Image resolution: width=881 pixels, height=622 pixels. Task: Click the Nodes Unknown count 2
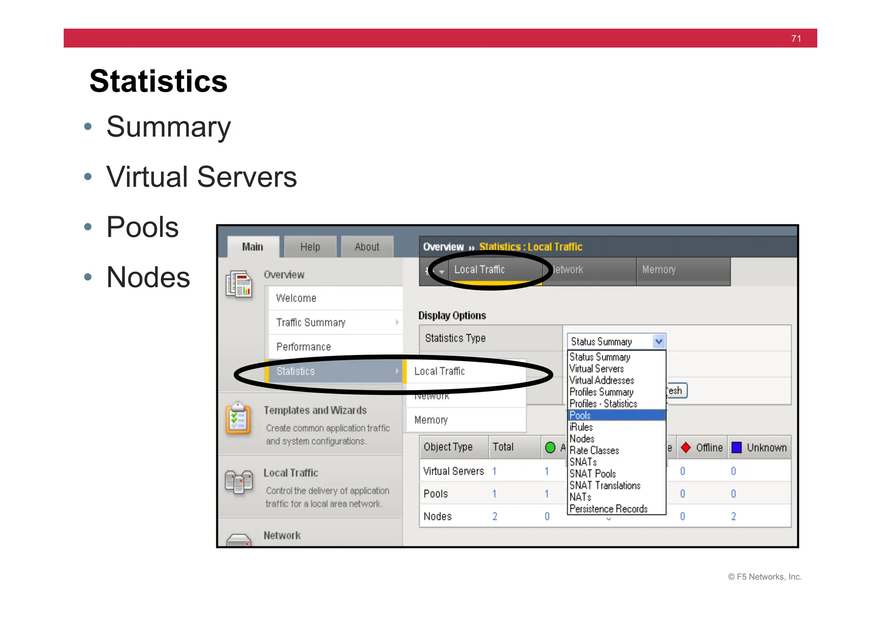[733, 516]
